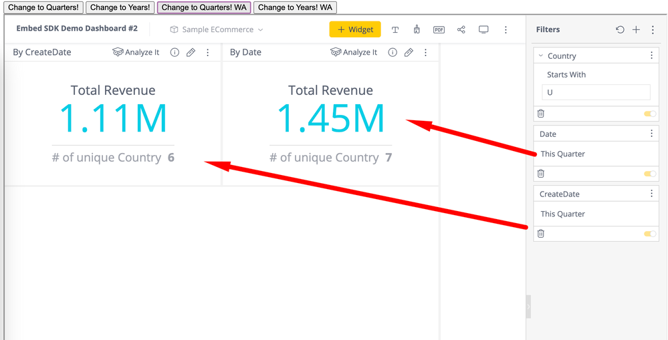Disable the Date filter switch
Image resolution: width=668 pixels, height=340 pixels.
tap(649, 174)
